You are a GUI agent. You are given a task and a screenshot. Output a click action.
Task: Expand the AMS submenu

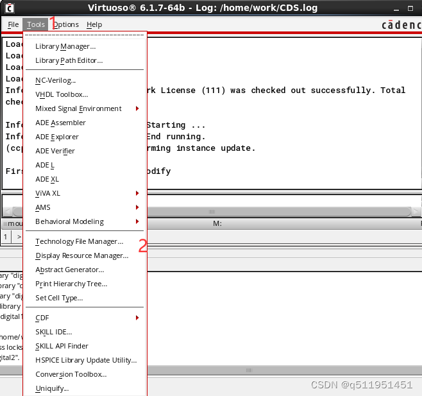pos(85,207)
